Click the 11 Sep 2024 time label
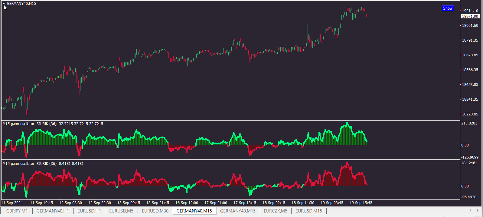Viewport: 483px width, 217px height. point(12,203)
